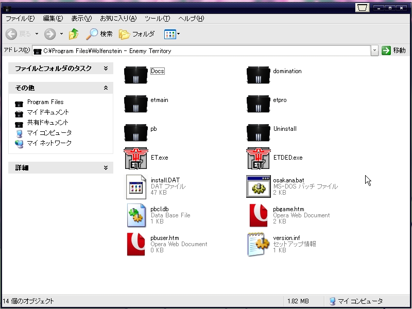Image resolution: width=412 pixels, height=309 pixels.
Task: Select the Uninstall folder icon
Action: [259, 133]
